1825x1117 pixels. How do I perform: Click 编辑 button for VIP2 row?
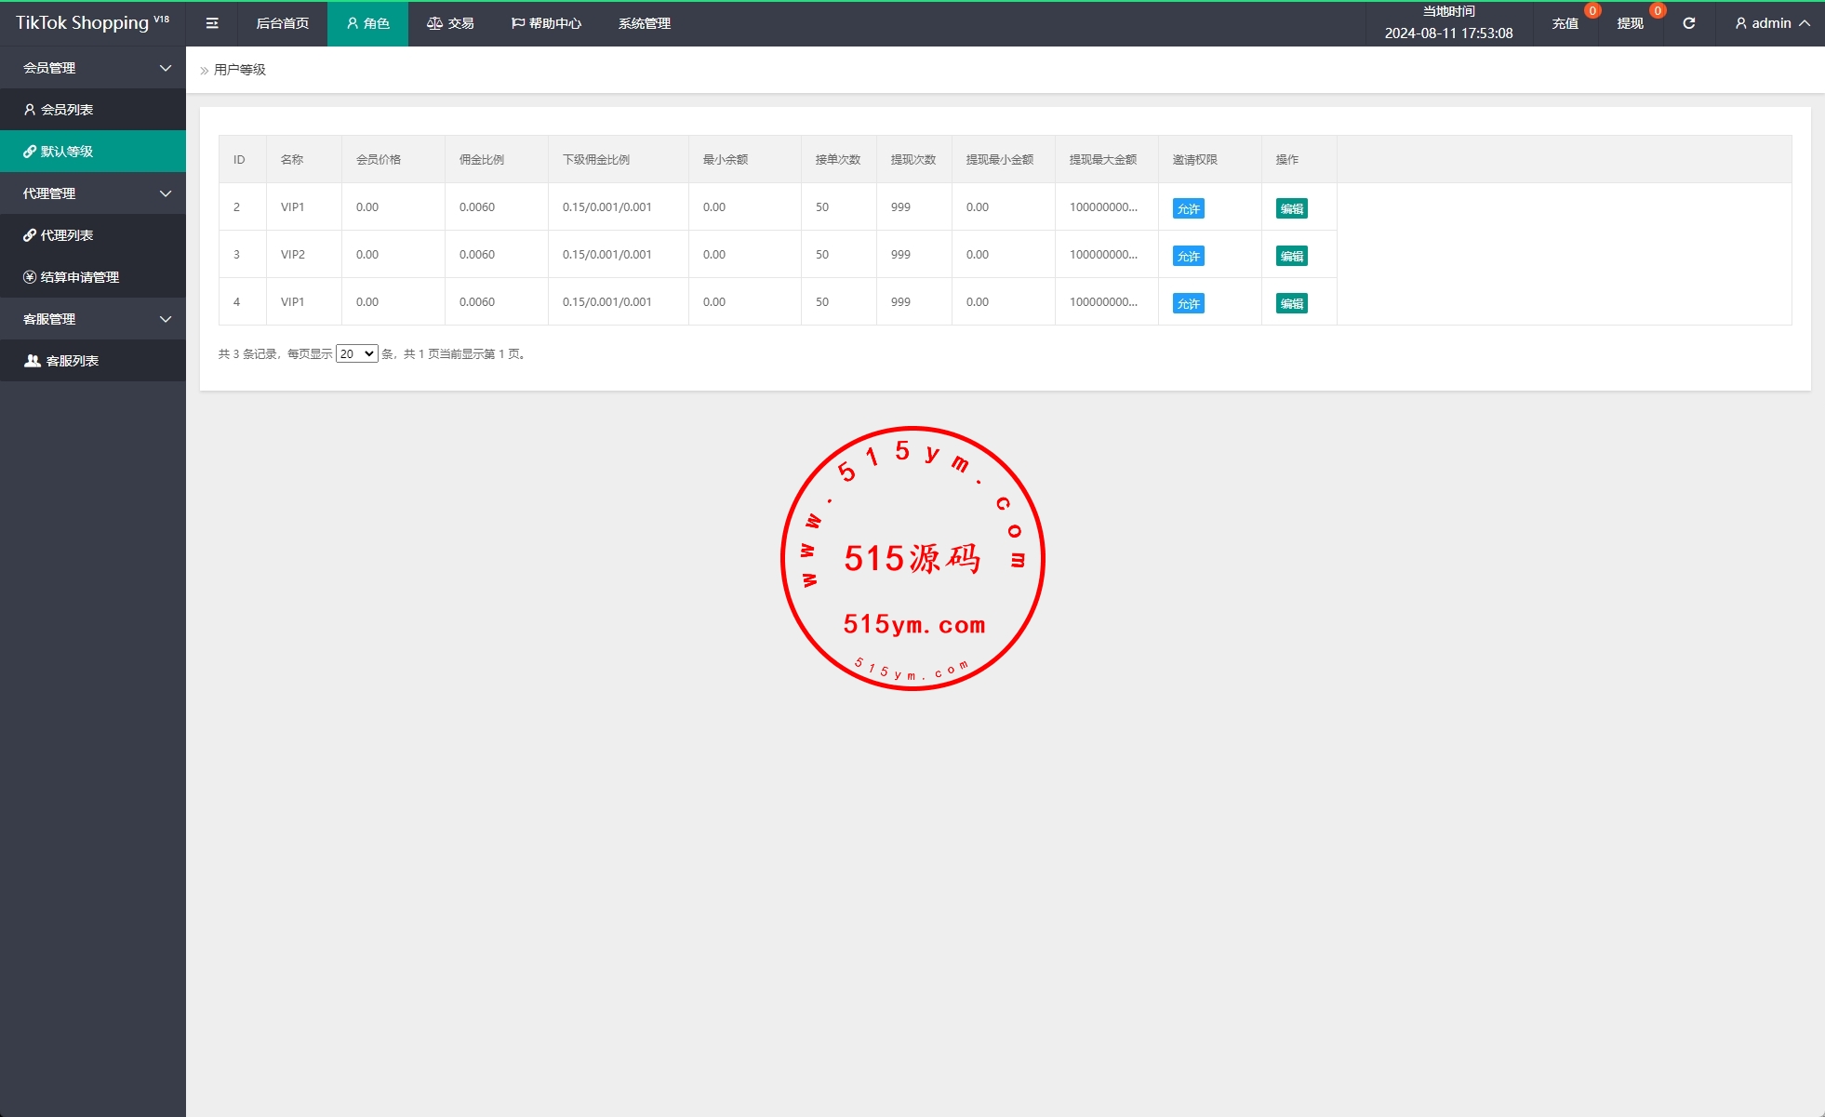pyautogui.click(x=1291, y=256)
